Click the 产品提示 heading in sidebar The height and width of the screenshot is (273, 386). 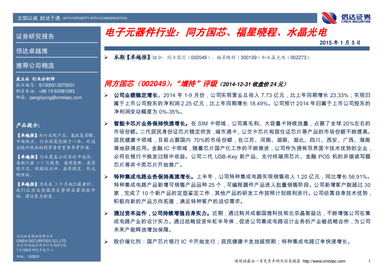coord(28,125)
